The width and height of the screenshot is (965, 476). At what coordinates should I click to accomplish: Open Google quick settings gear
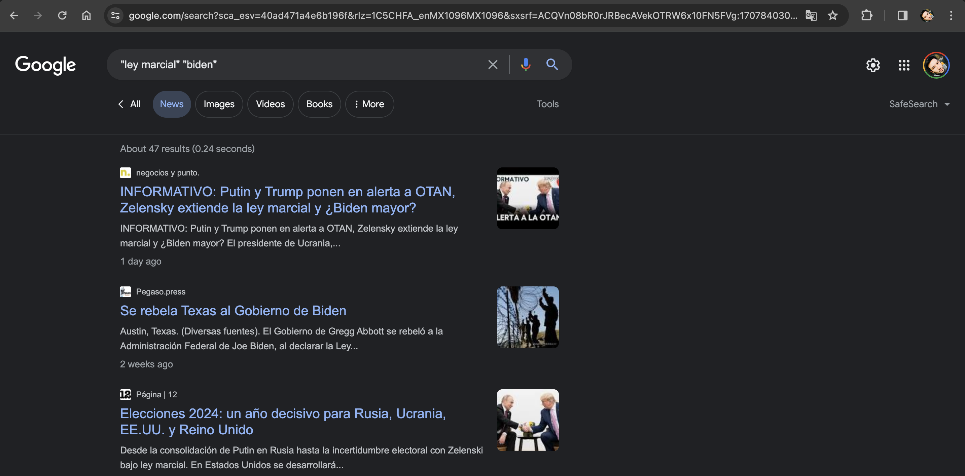873,65
